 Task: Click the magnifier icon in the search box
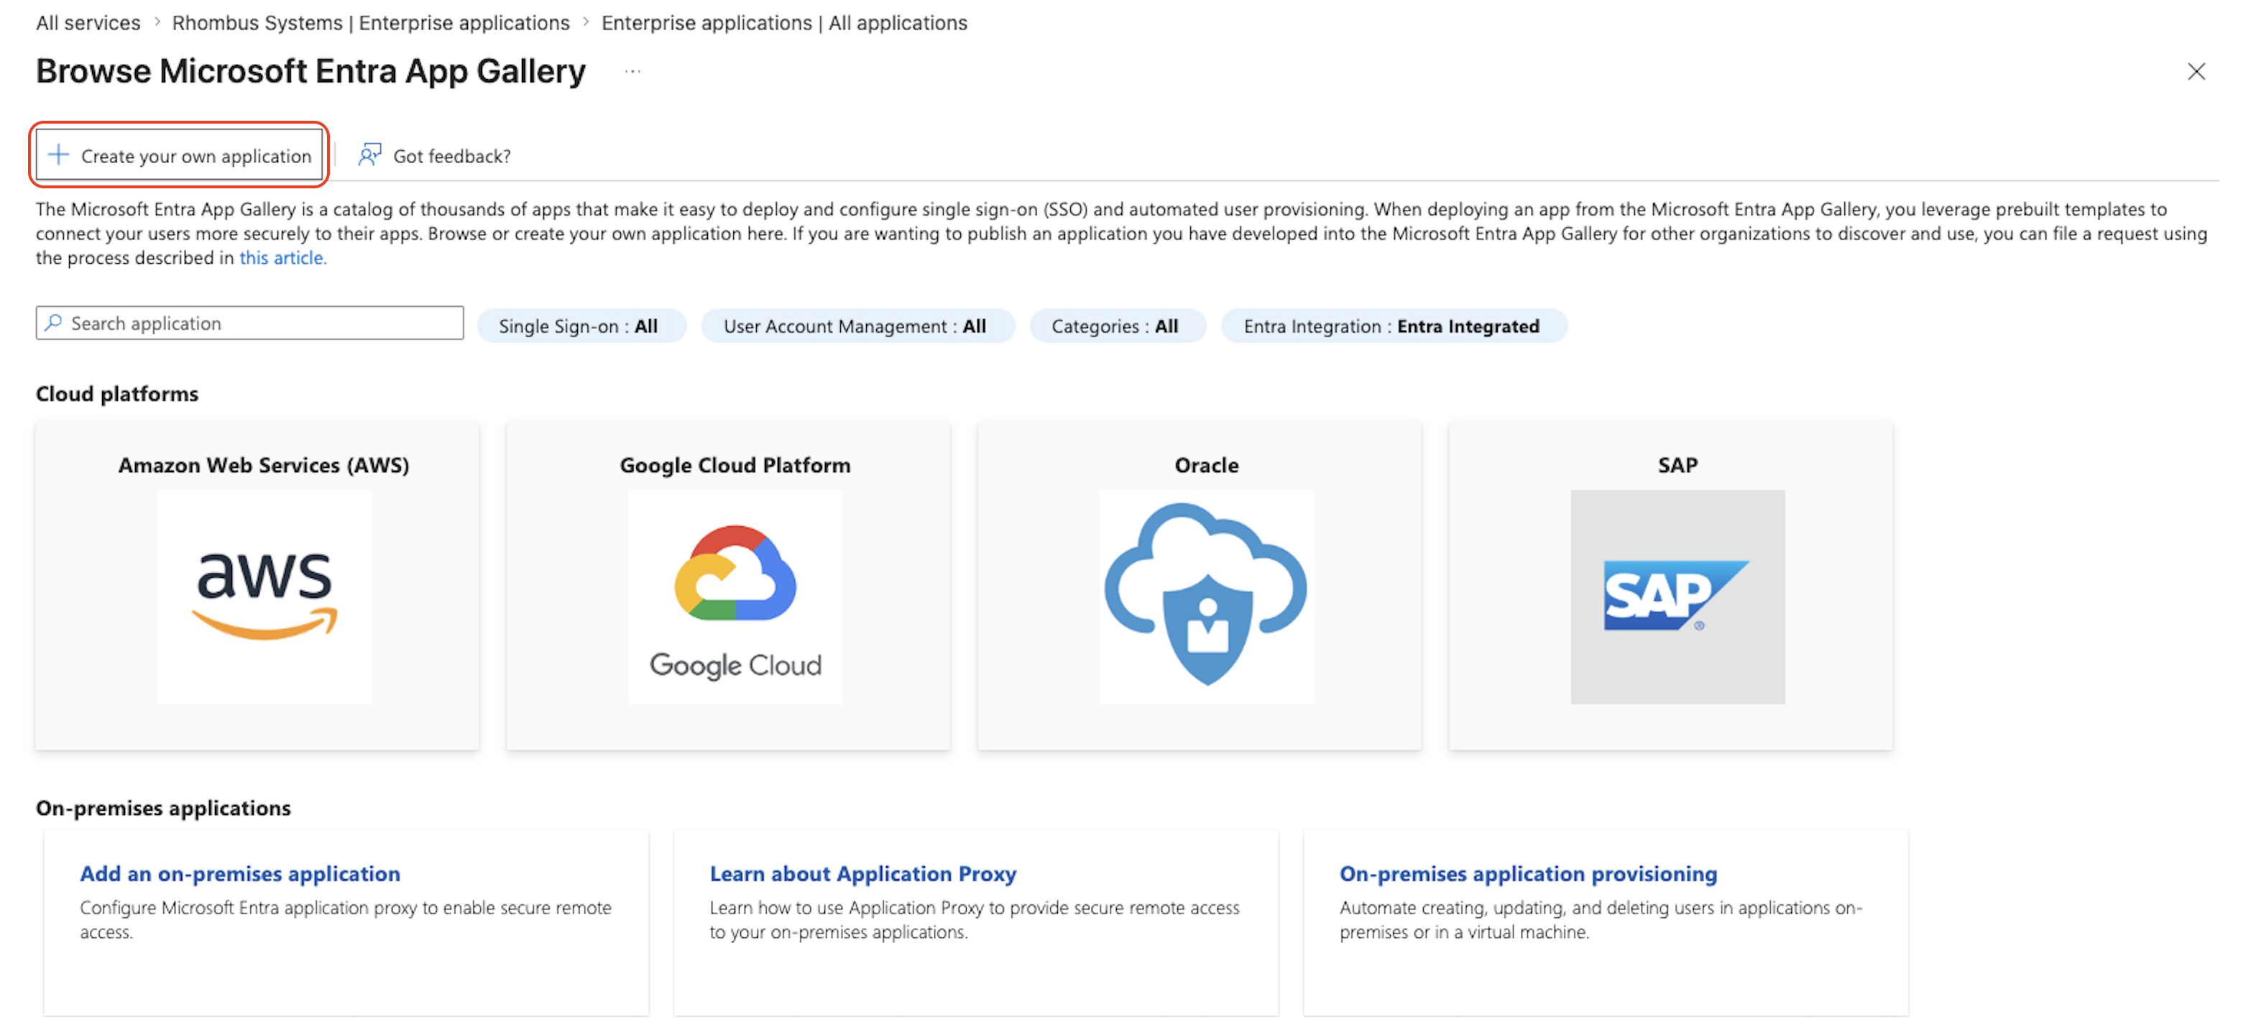click(54, 323)
